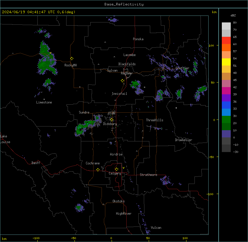Click the yellow diamond marker near RockyMH
This screenshot has width=248, height=242.
point(72,59)
